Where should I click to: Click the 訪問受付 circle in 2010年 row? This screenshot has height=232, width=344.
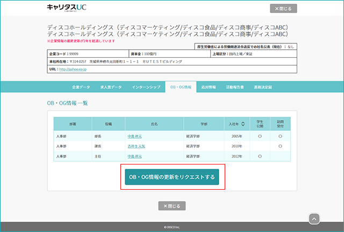(x=281, y=146)
